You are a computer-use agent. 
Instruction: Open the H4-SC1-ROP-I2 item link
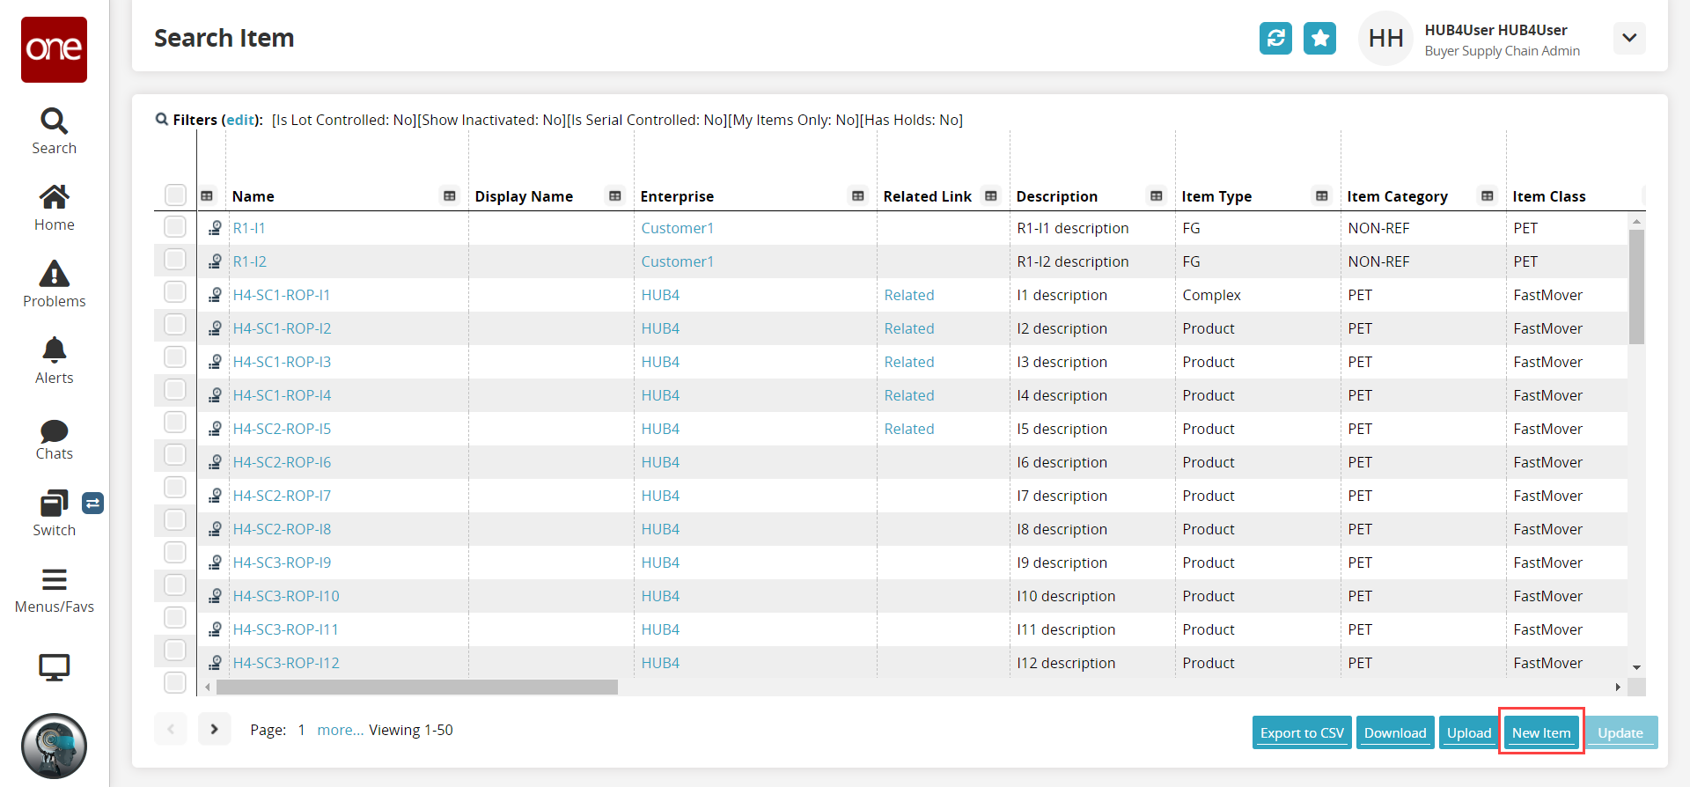(x=282, y=328)
